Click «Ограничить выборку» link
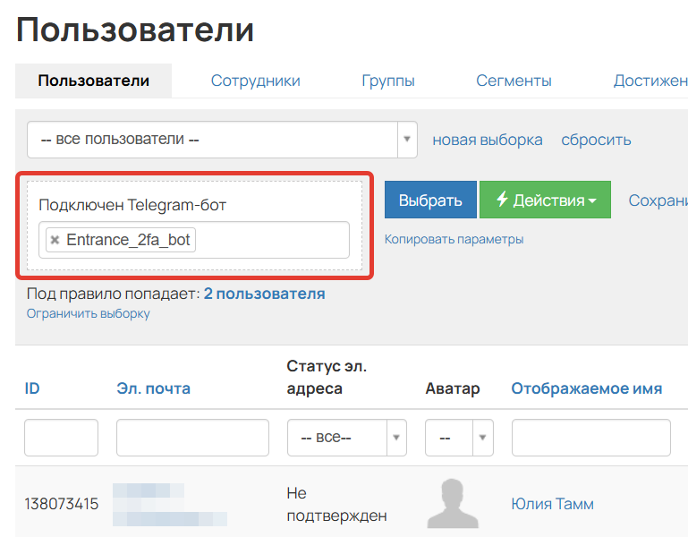 (x=89, y=313)
